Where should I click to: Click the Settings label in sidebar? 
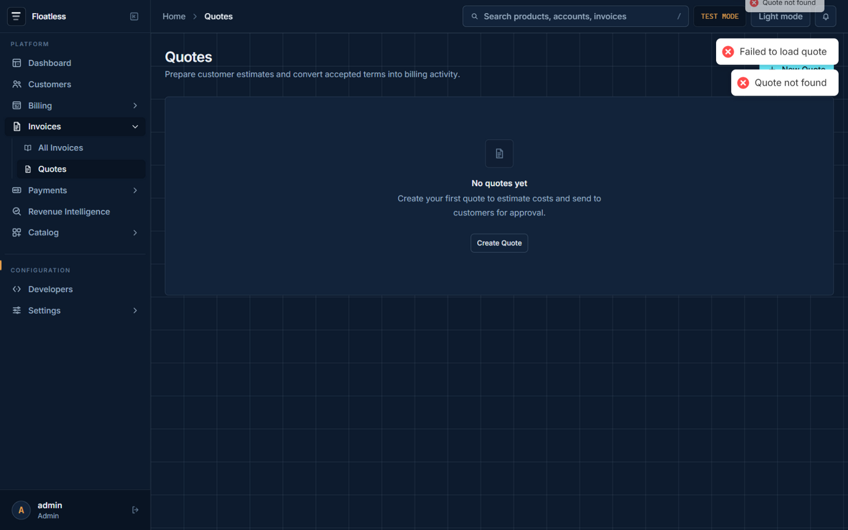coord(44,311)
